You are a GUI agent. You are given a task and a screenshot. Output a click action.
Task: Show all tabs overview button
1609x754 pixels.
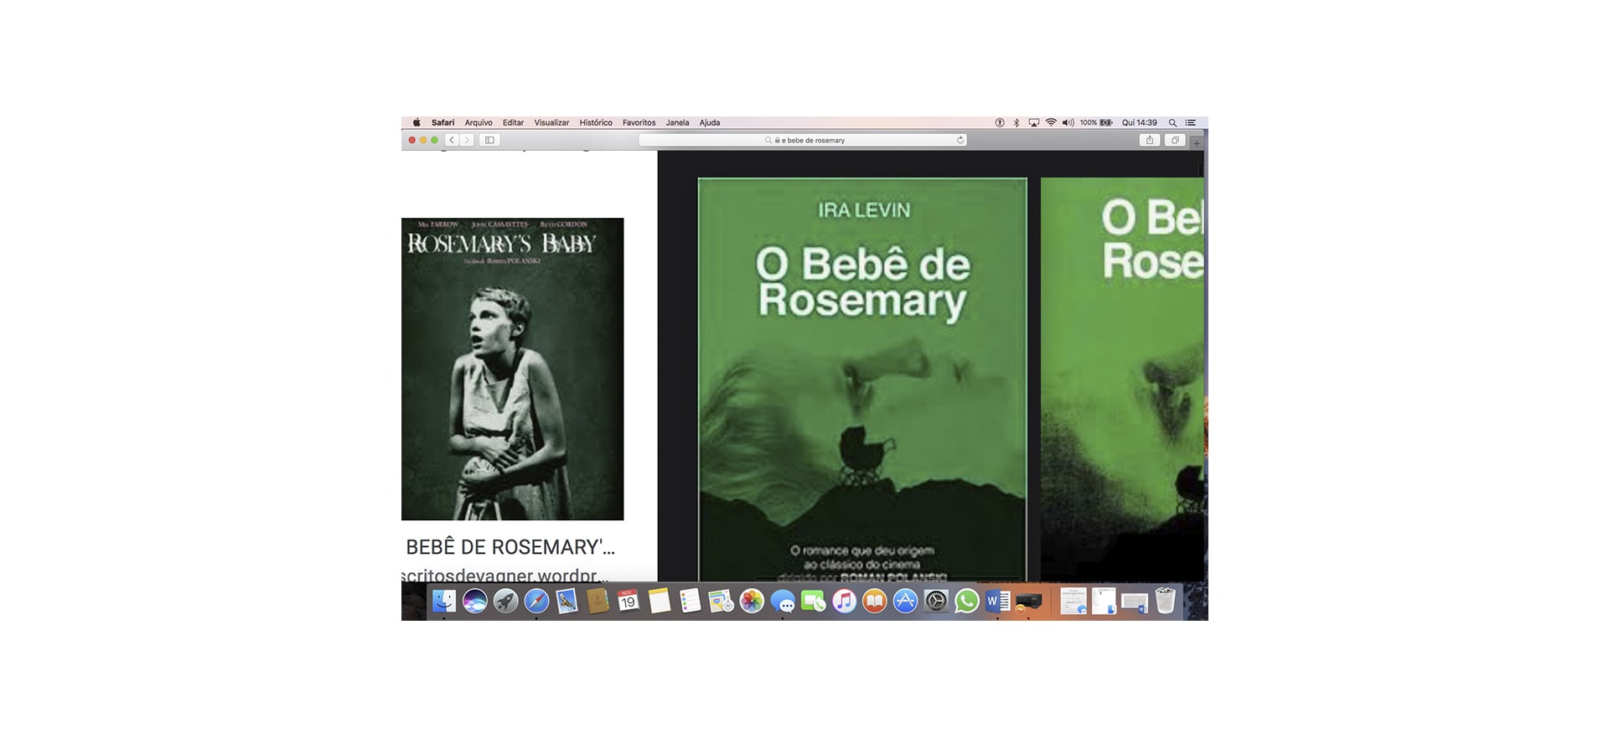coord(1175,140)
